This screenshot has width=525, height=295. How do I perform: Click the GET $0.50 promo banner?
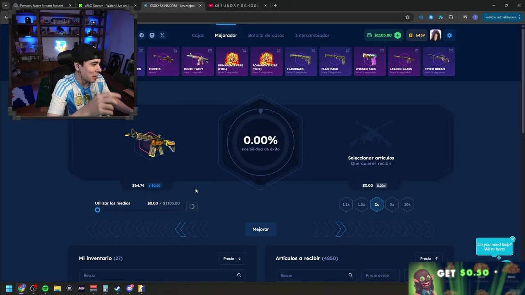[x=467, y=278]
